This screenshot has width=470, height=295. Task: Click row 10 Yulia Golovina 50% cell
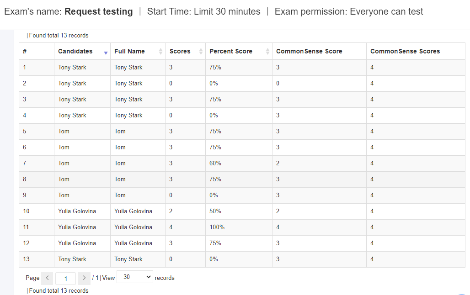(215, 211)
